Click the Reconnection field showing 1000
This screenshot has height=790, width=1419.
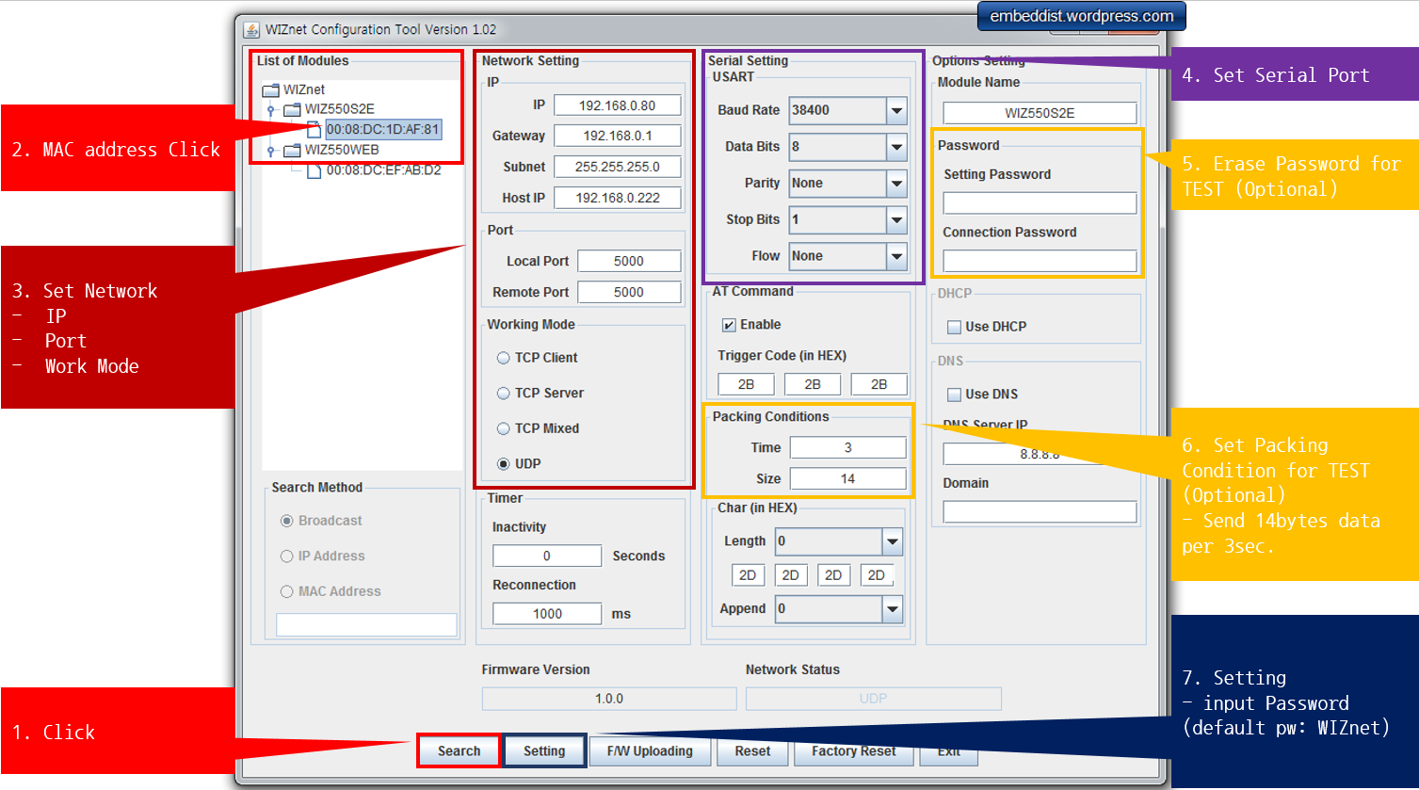click(x=547, y=614)
